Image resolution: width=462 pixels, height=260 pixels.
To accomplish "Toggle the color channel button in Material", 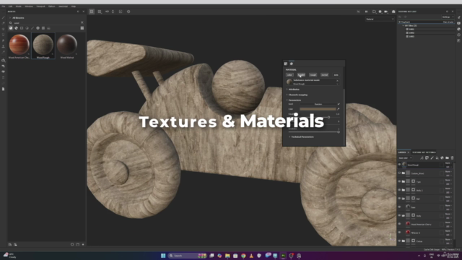I will [289, 75].
